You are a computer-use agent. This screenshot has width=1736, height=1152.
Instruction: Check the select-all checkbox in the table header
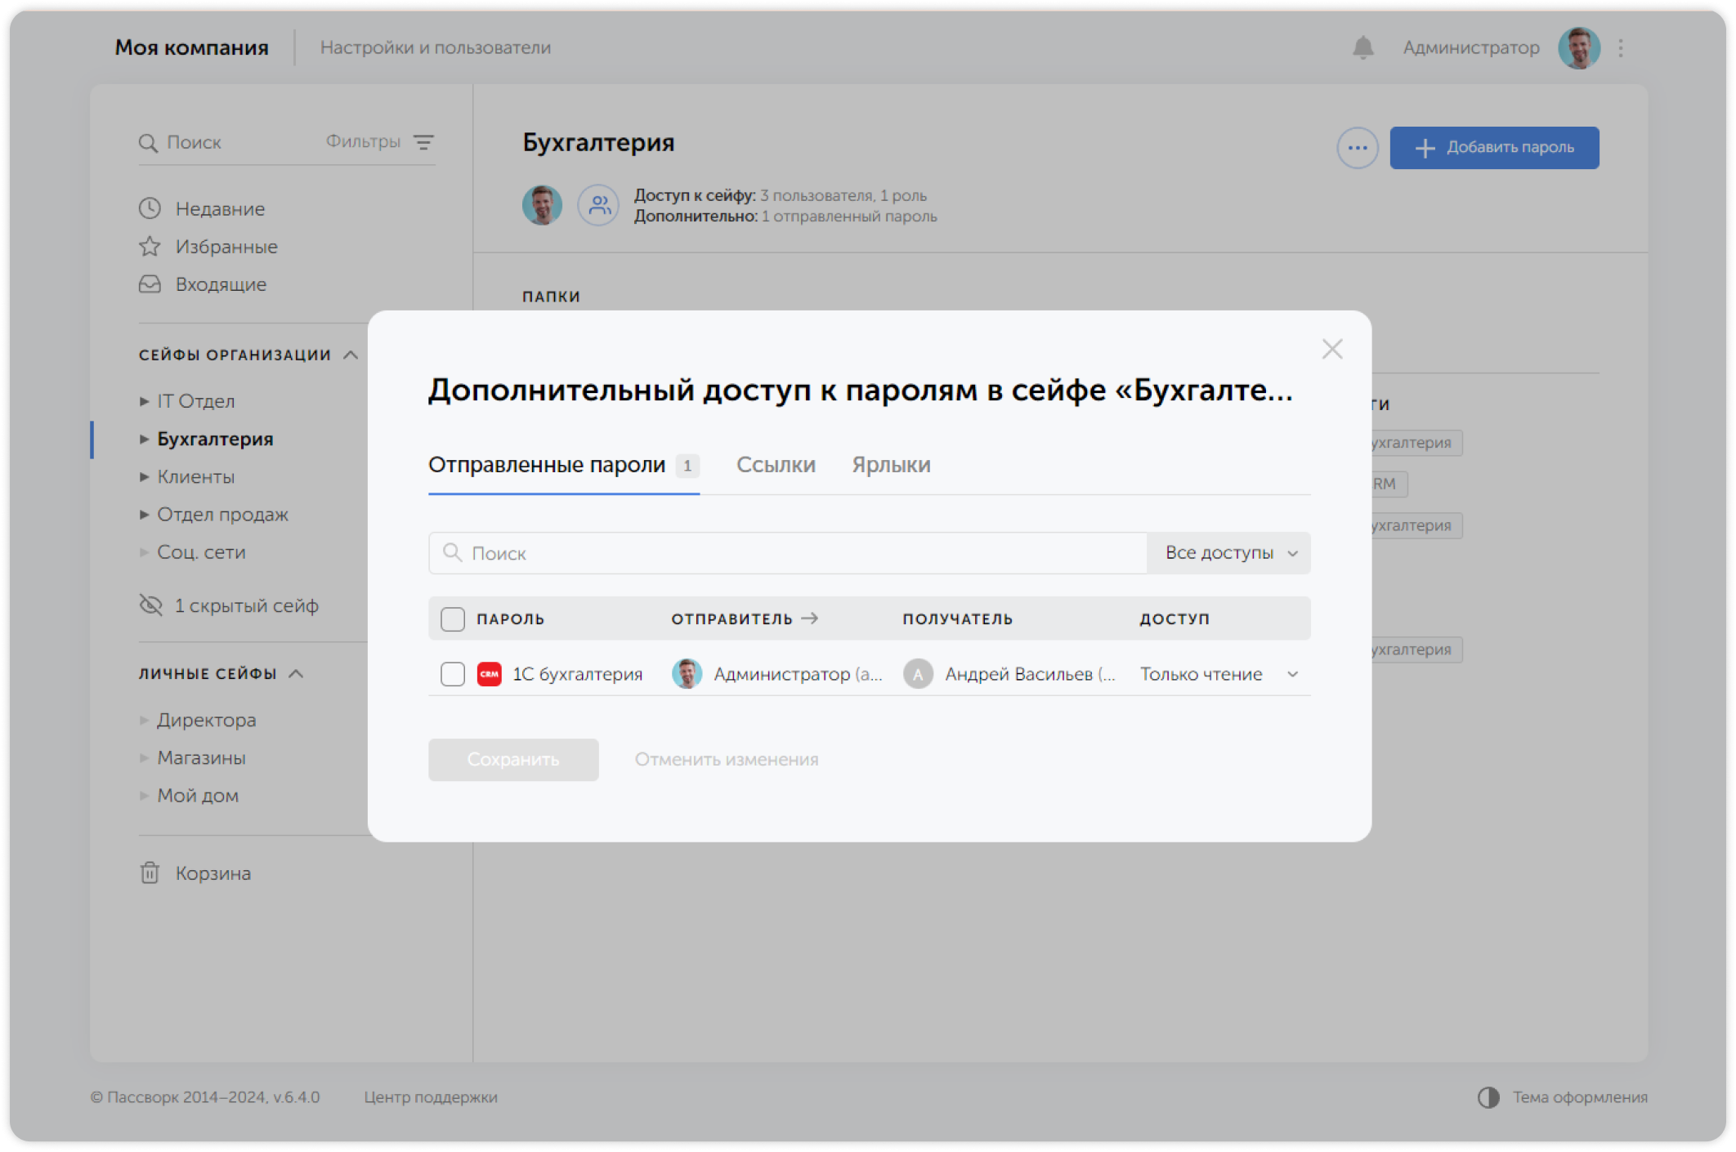tap(452, 618)
